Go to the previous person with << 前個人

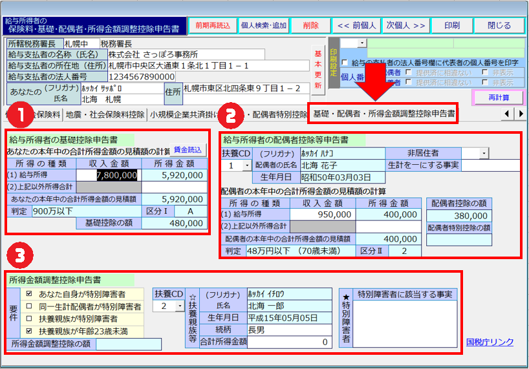(356, 26)
